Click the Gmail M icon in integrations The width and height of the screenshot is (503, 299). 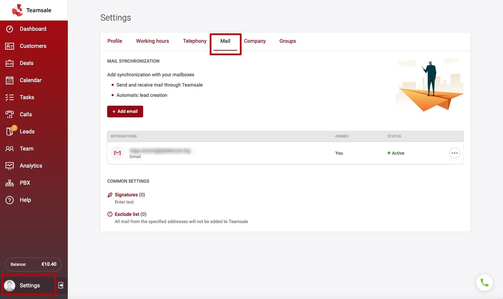point(117,153)
